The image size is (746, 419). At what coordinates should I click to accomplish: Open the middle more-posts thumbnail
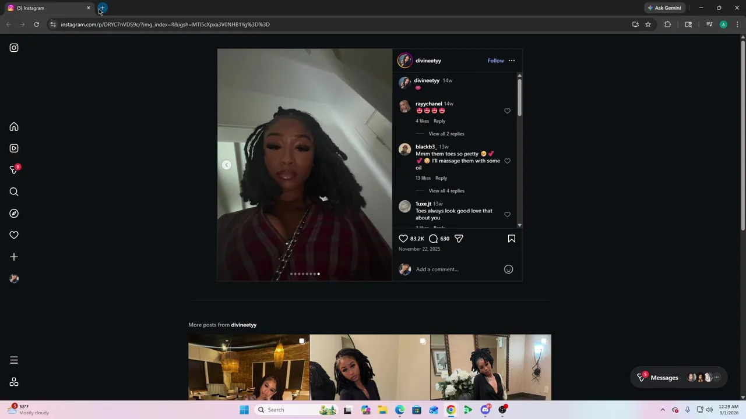[370, 367]
